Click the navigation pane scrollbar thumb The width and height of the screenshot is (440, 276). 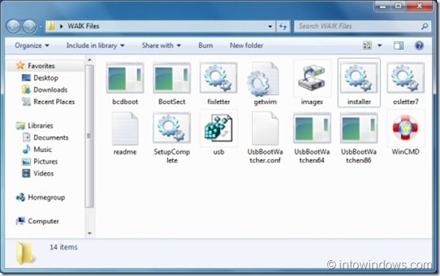(89, 136)
